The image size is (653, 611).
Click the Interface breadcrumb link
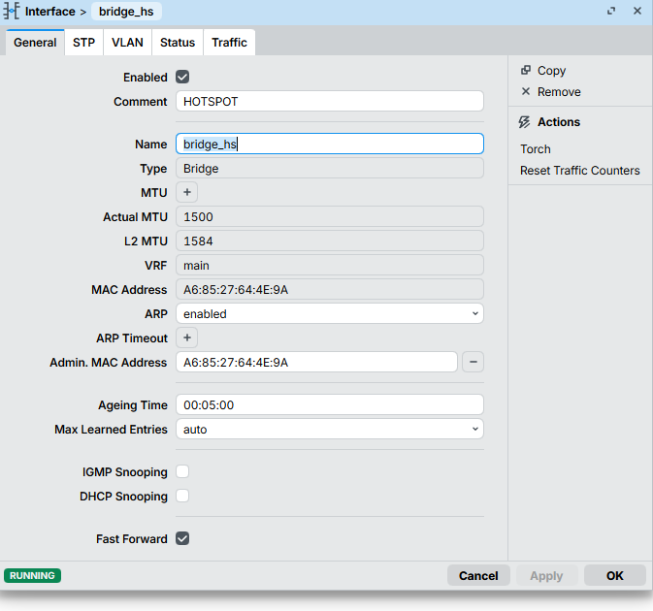point(50,12)
